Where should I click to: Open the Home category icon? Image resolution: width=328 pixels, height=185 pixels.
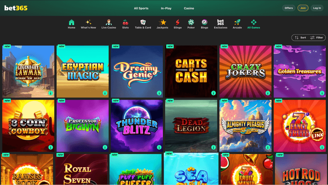(71, 22)
